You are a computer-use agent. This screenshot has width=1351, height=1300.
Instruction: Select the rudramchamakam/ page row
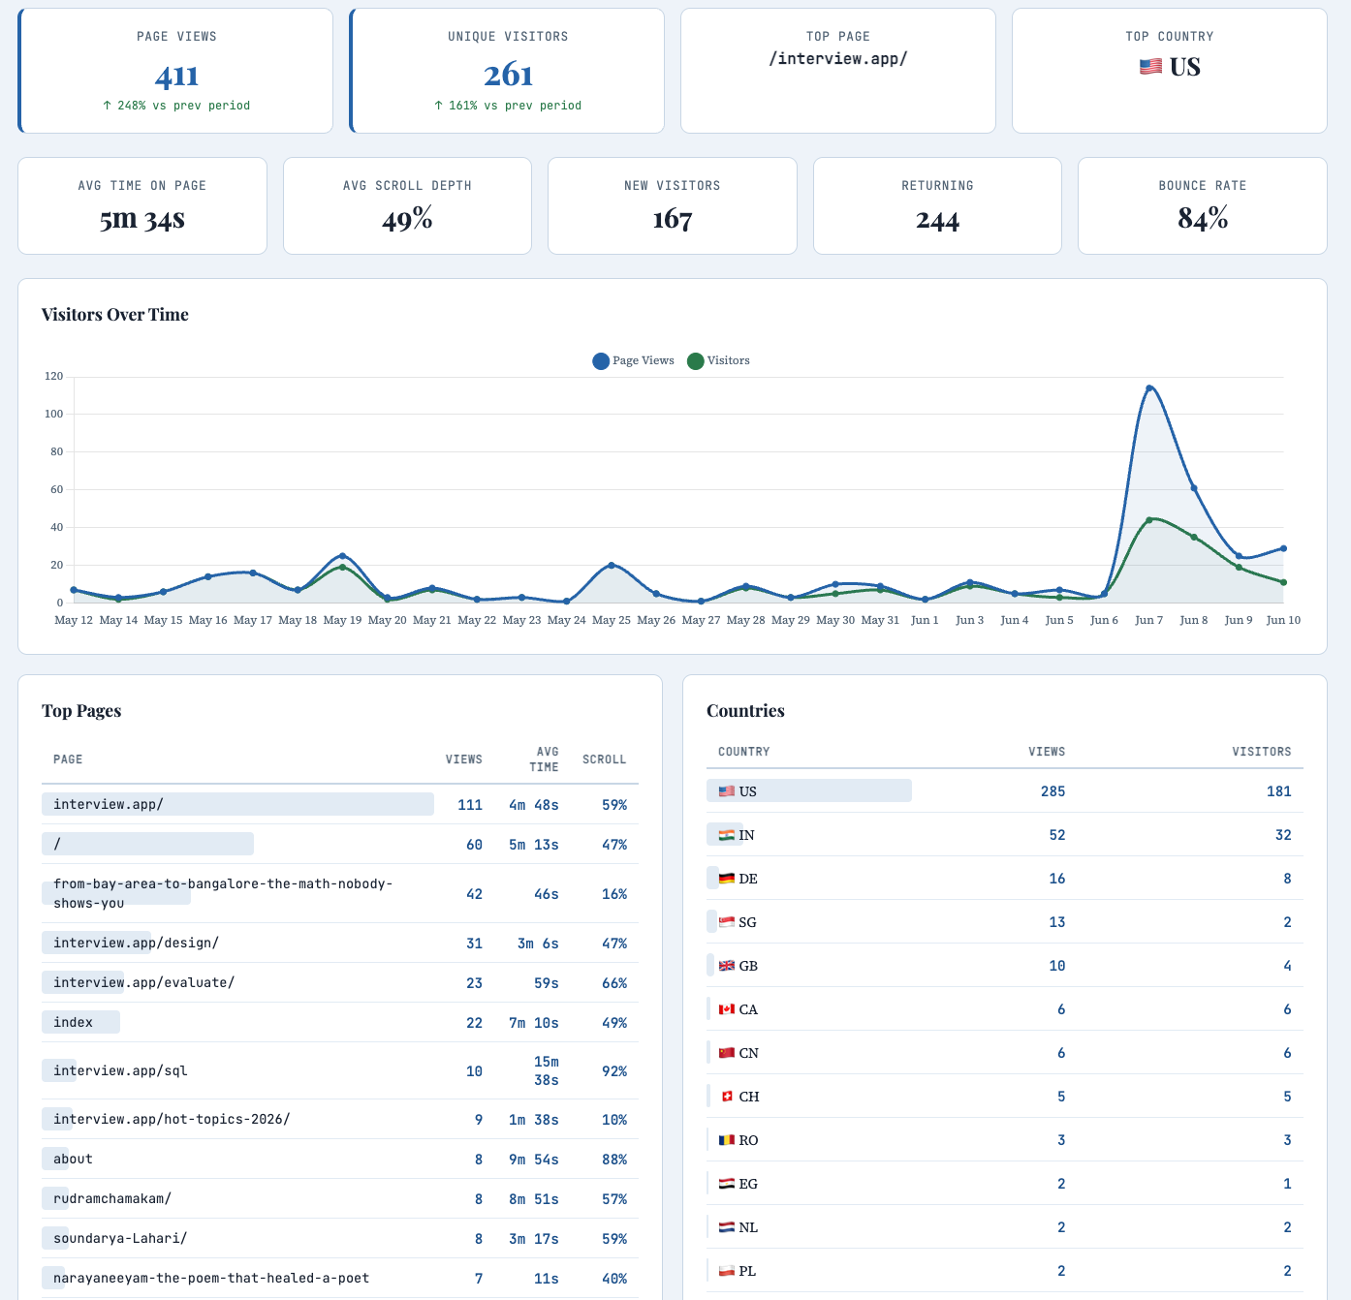tap(340, 1198)
